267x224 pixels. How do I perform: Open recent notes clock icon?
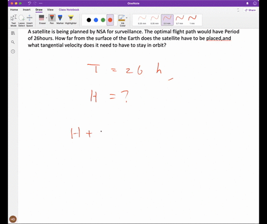[13, 52]
